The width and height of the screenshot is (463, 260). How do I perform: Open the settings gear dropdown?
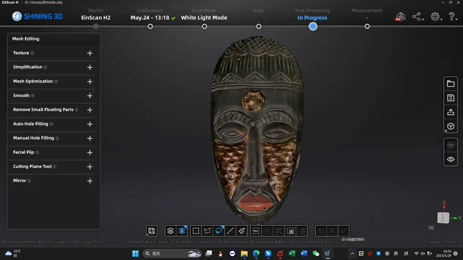(x=436, y=17)
